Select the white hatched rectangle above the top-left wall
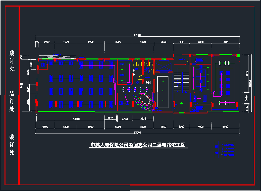This screenshot has width=261, height=191. [x=57, y=57]
